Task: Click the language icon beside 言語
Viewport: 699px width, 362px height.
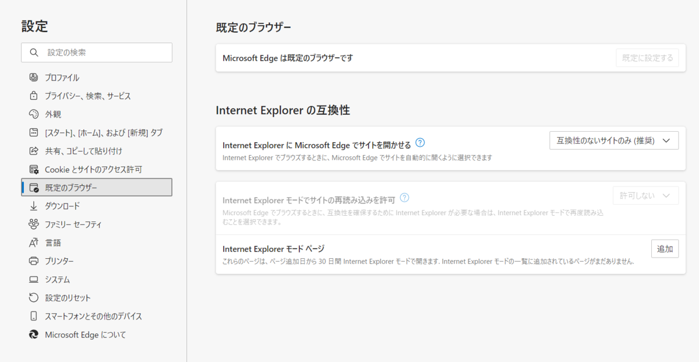Action: (x=33, y=242)
